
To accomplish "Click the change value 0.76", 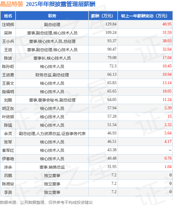I will [x=168, y=158].
